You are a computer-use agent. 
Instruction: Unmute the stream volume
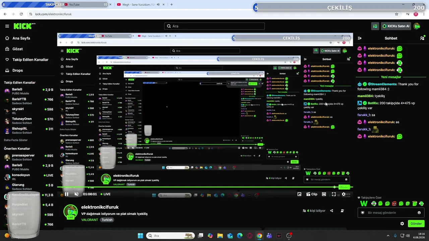76,194
